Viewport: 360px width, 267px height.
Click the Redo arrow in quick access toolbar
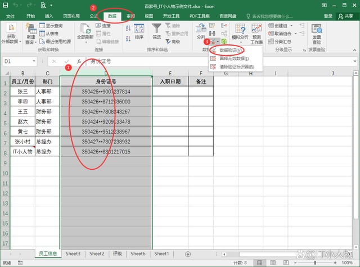(30, 5)
